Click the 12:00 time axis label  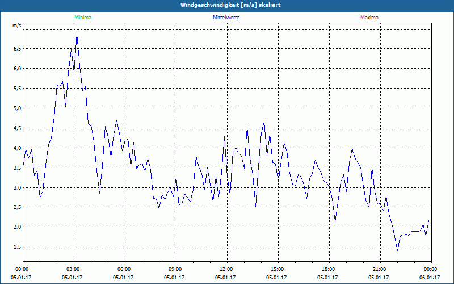[227, 269]
